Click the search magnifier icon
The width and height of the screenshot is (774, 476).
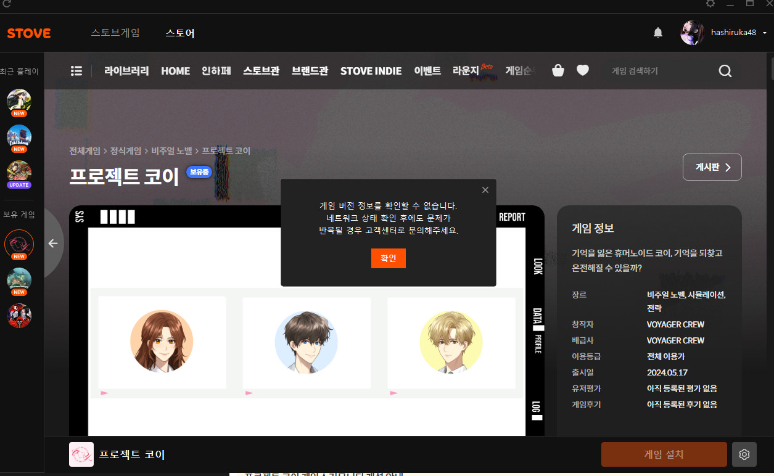pyautogui.click(x=725, y=71)
